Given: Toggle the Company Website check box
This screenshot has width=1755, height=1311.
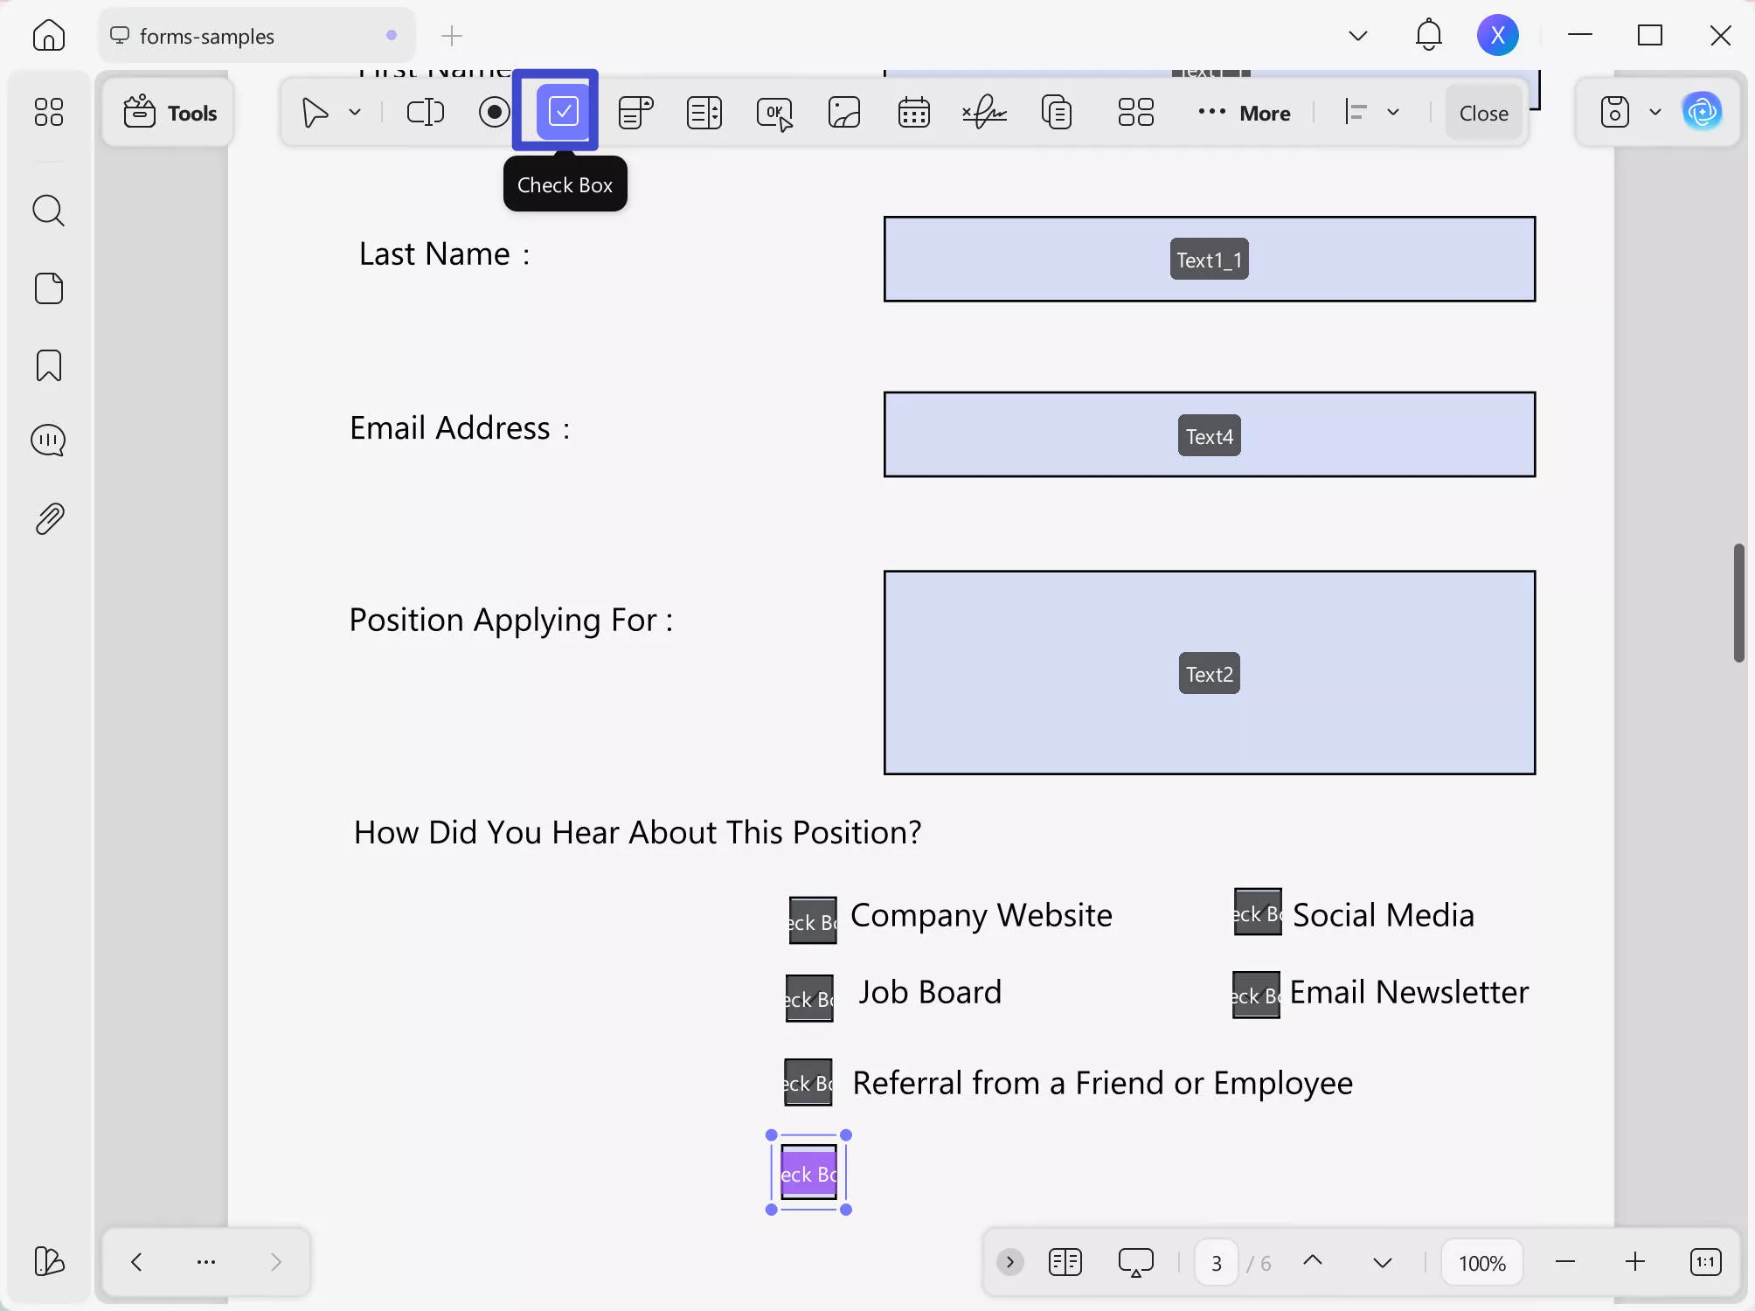Looking at the screenshot, I should click(813, 920).
